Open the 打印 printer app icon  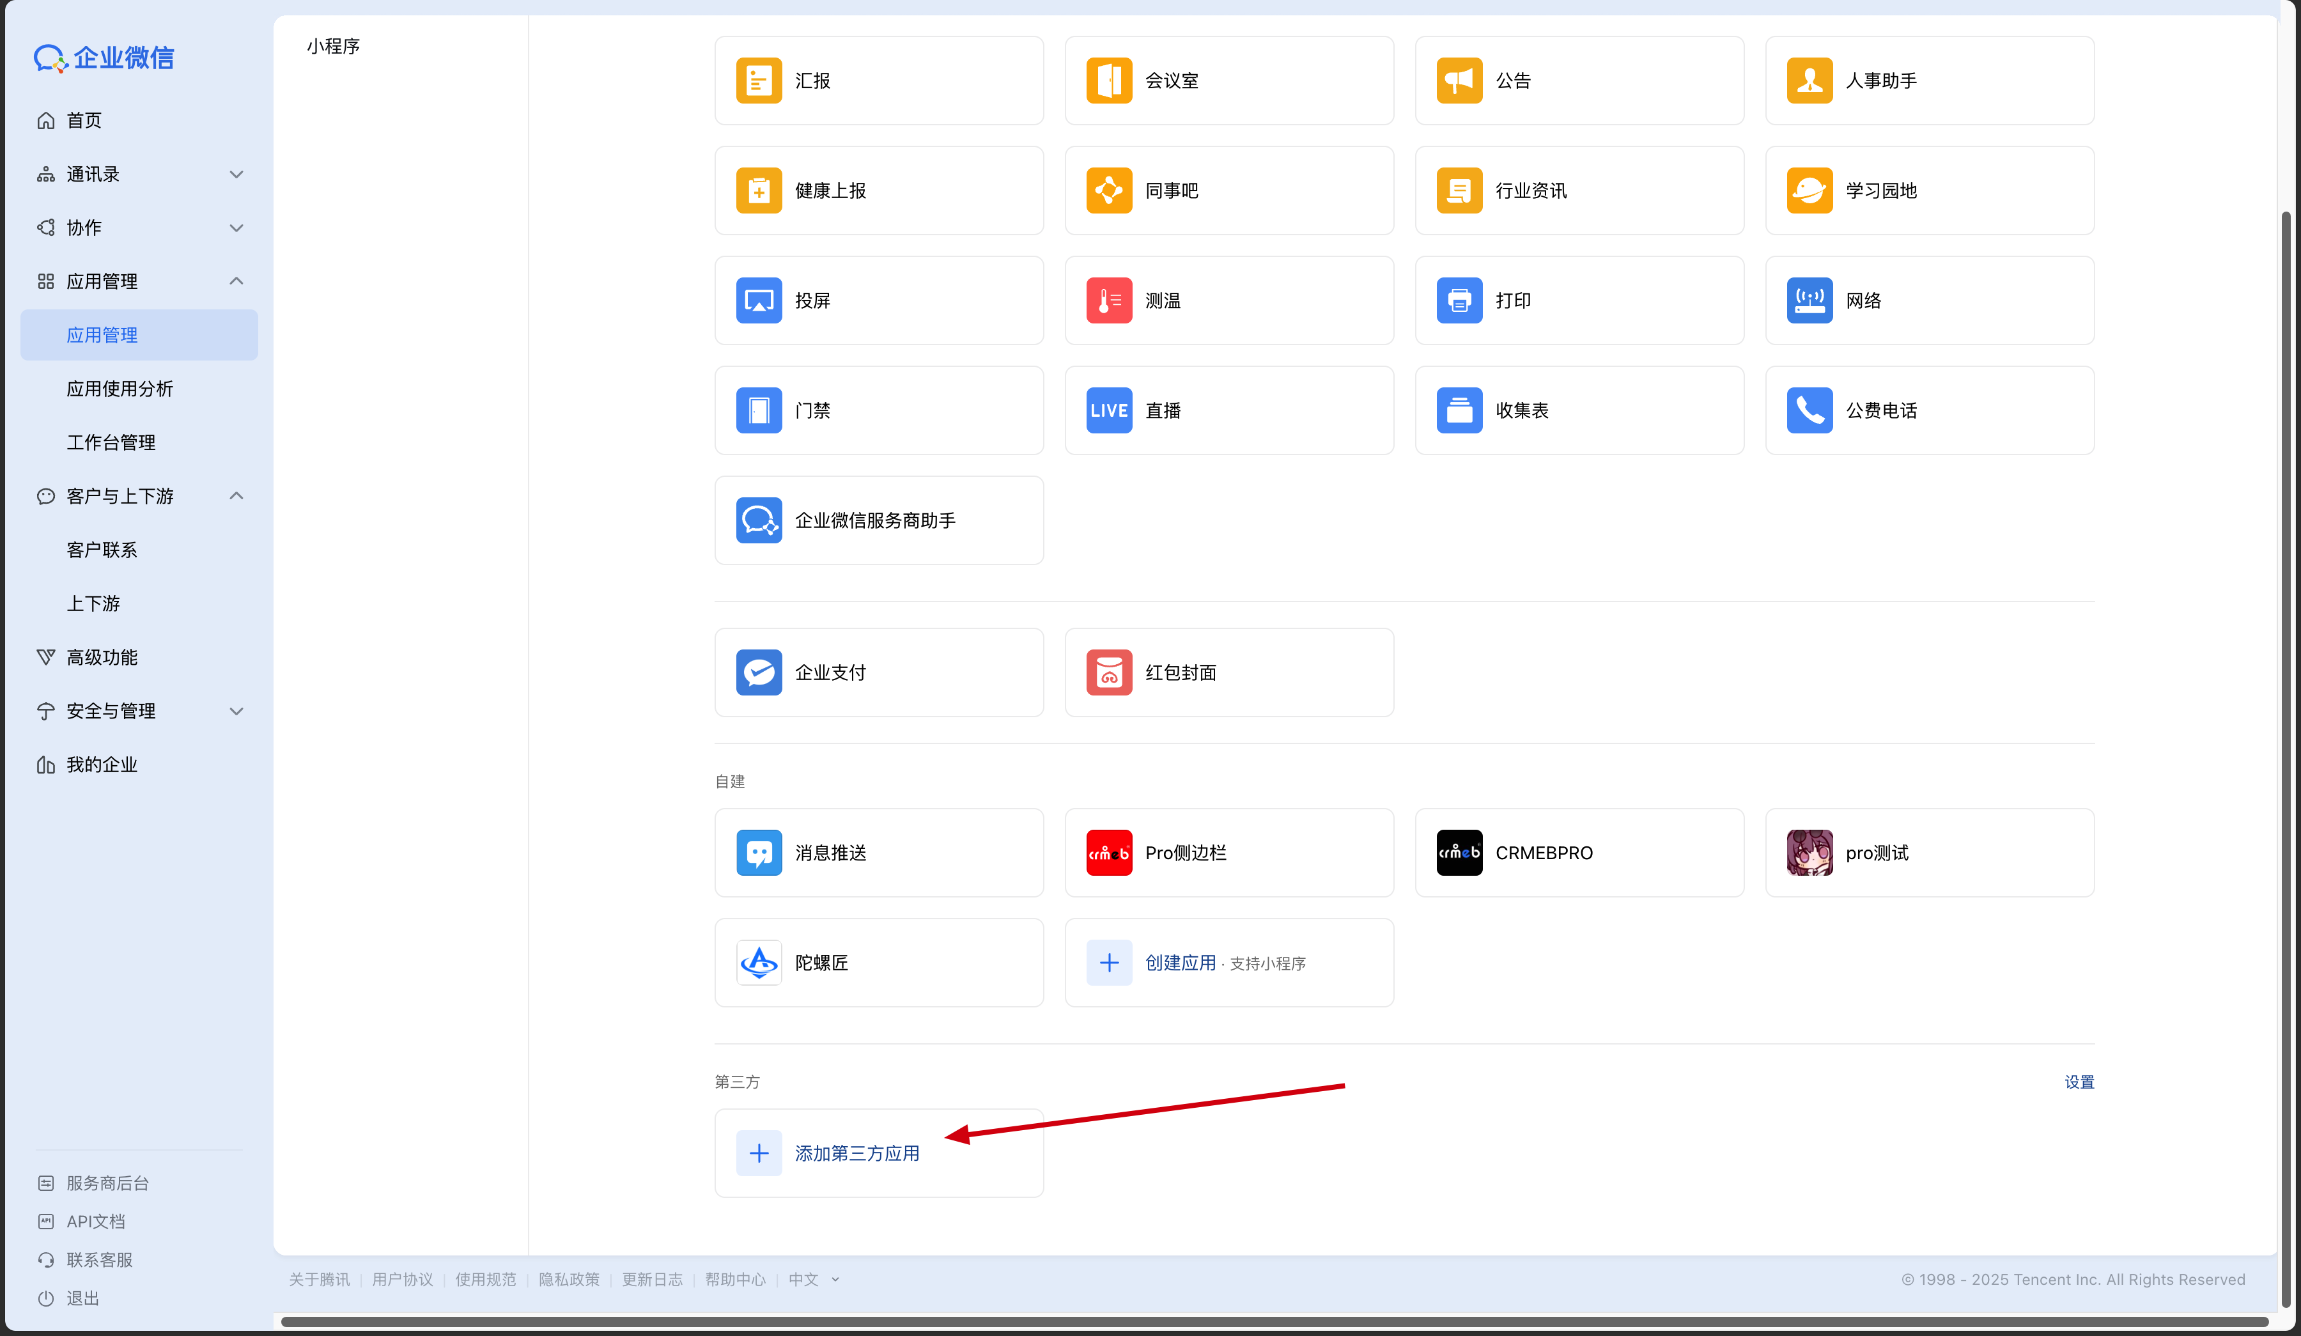[x=1458, y=300]
